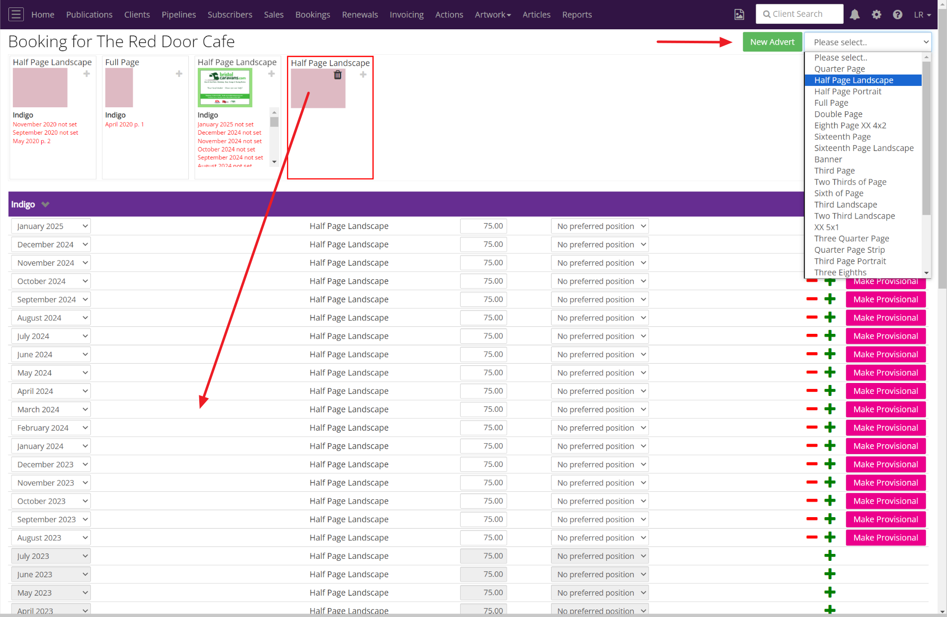
Task: Click the green plus on July 2023 row
Action: [x=830, y=556]
